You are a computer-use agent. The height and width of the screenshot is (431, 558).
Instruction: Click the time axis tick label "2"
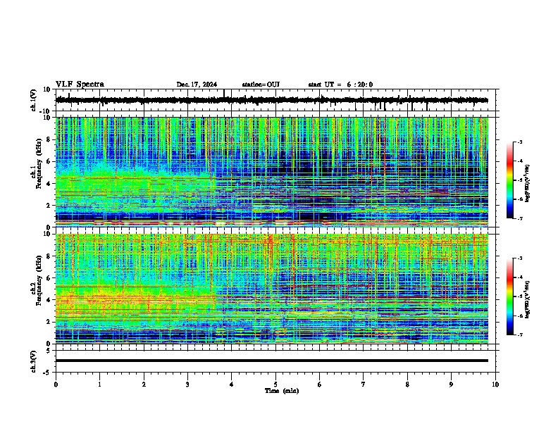coord(144,385)
